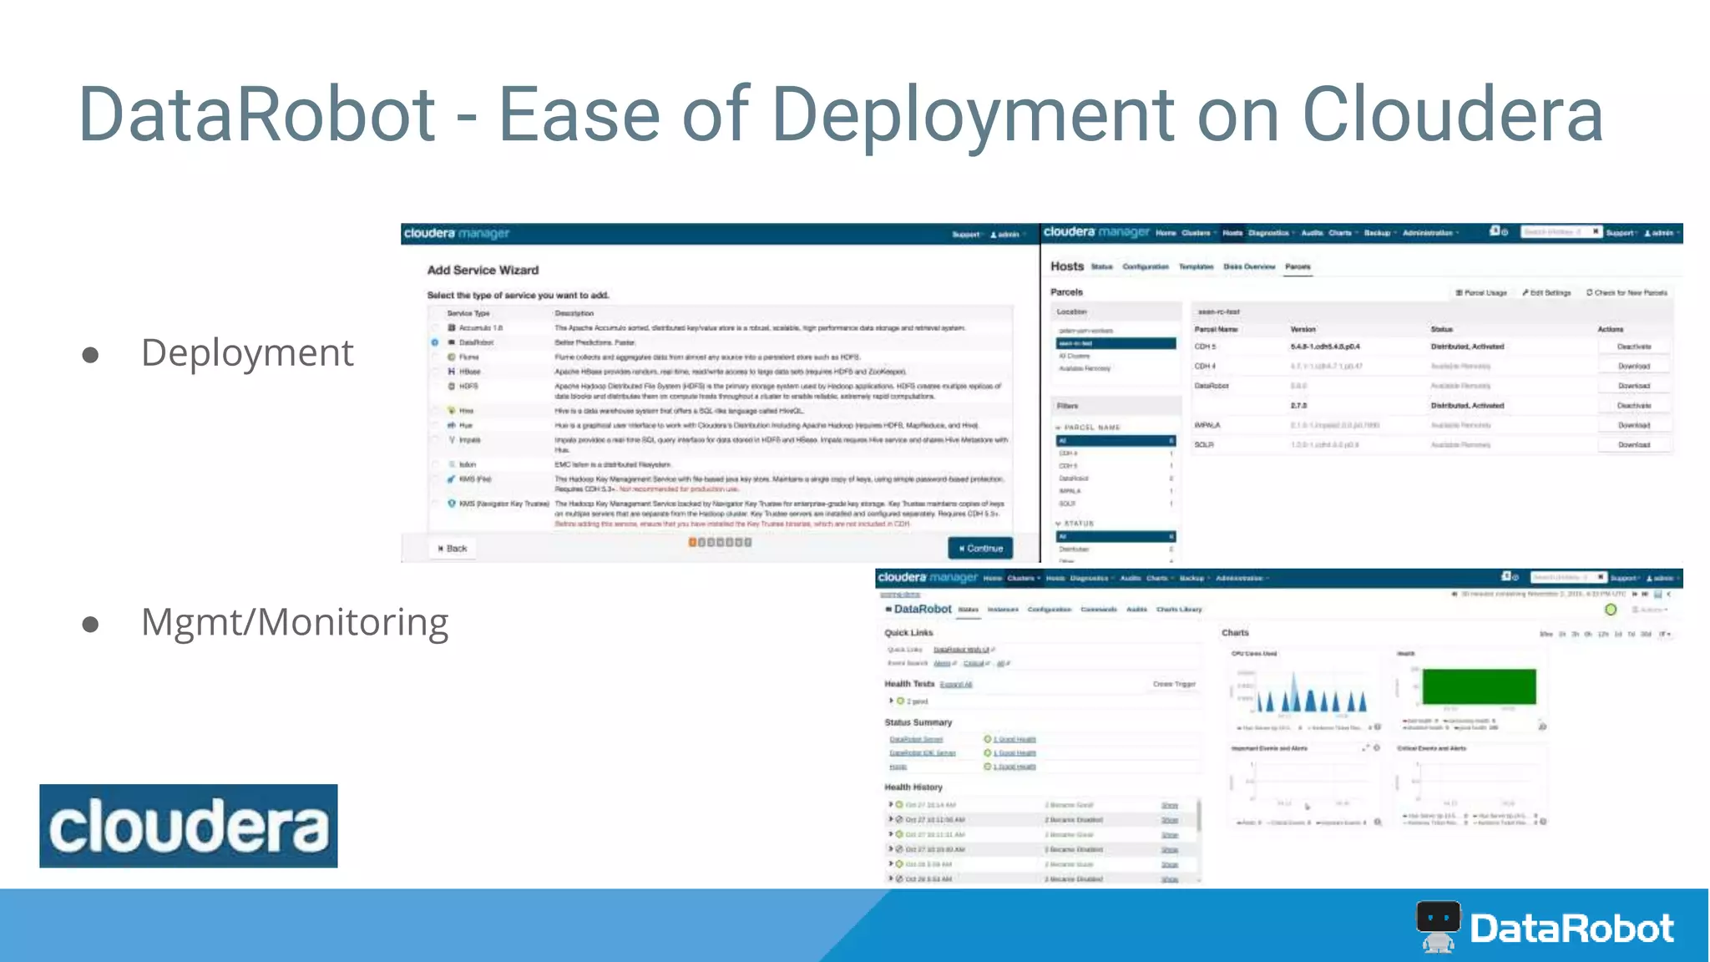Viewport: 1710px width, 962px height.
Task: Clear the search box in Hosts window header
Action: click(1595, 232)
